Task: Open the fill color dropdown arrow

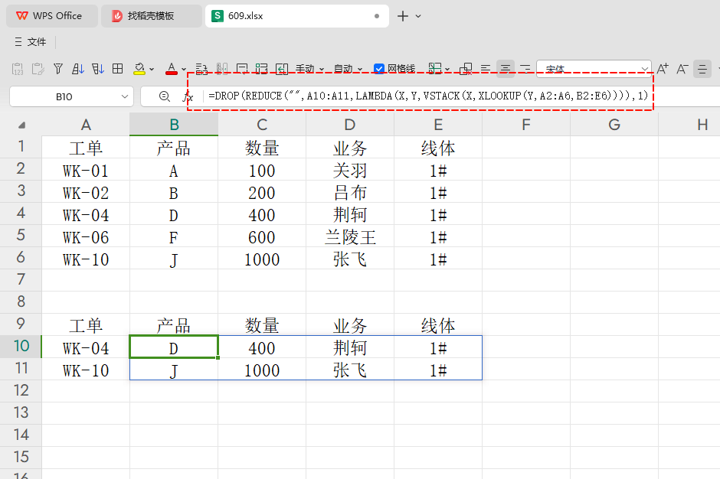Action: click(x=152, y=70)
